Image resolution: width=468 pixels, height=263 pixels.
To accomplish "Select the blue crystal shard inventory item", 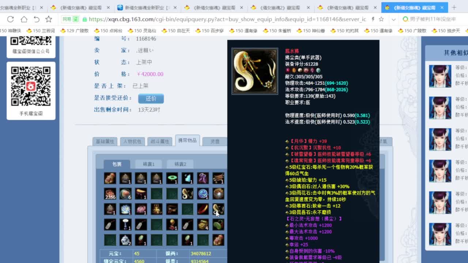I will (188, 178).
